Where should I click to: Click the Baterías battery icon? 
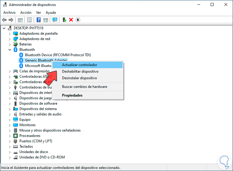[16, 44]
